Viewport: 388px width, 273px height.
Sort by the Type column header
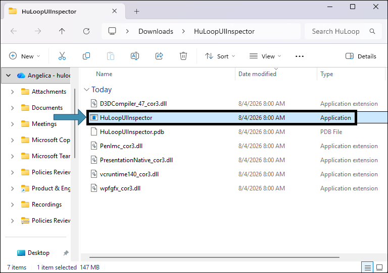[x=327, y=74]
